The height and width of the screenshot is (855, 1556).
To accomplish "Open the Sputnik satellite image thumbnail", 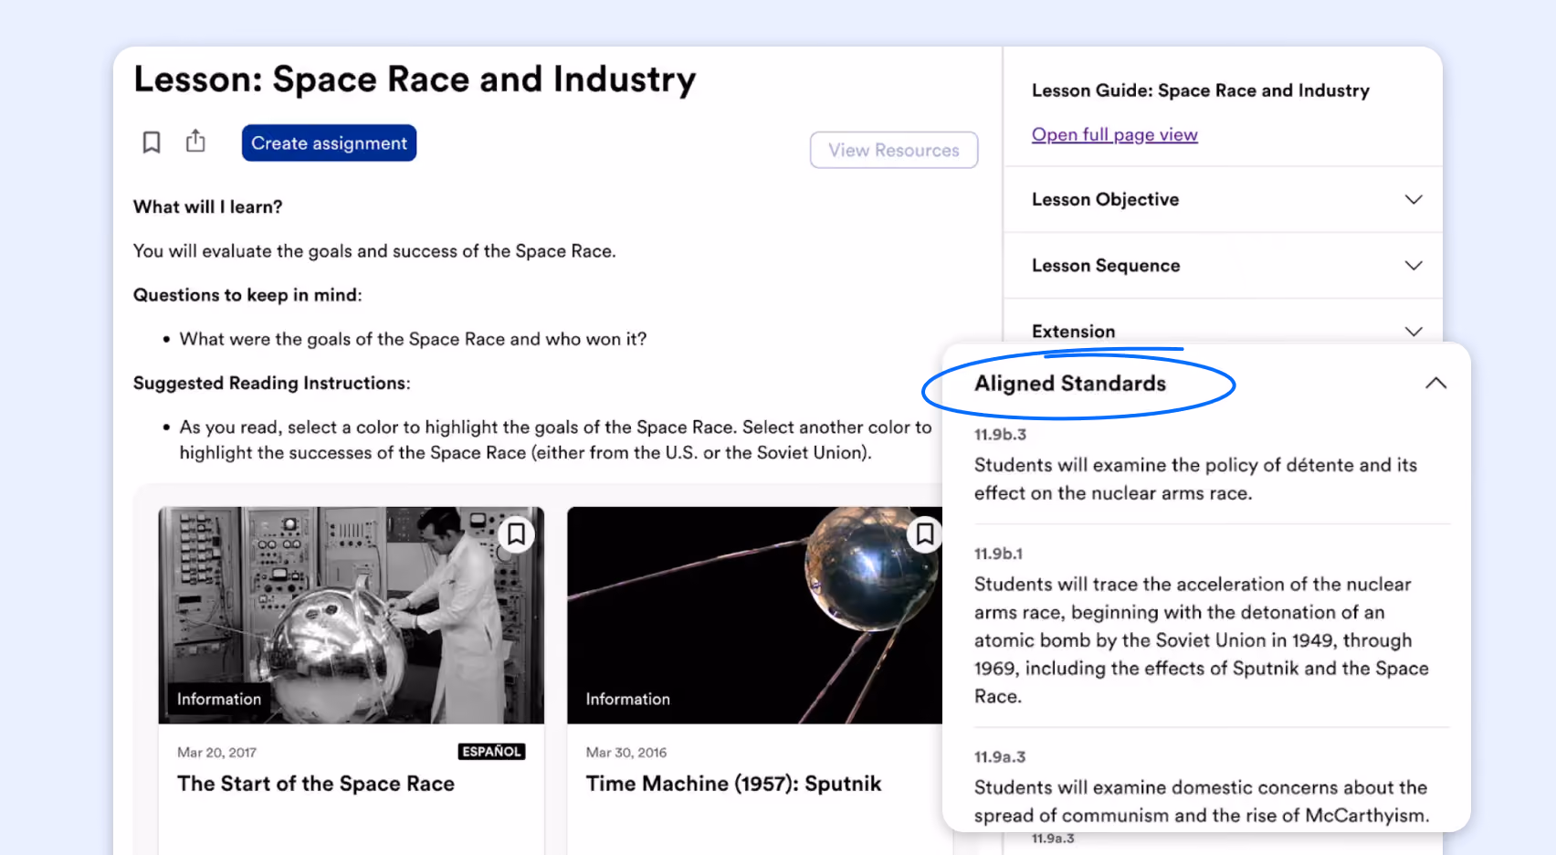I will [754, 615].
